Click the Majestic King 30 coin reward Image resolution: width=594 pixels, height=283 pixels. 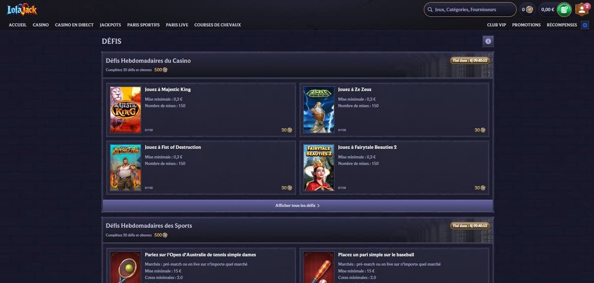coord(287,130)
